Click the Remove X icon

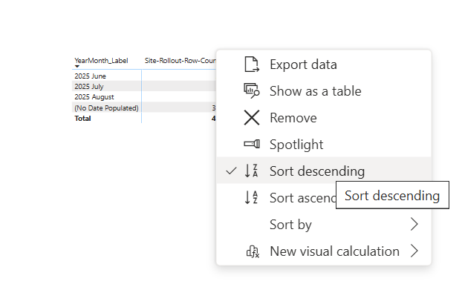tap(252, 118)
